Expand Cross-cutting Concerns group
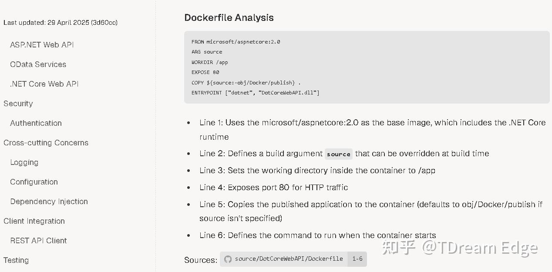 [46, 142]
